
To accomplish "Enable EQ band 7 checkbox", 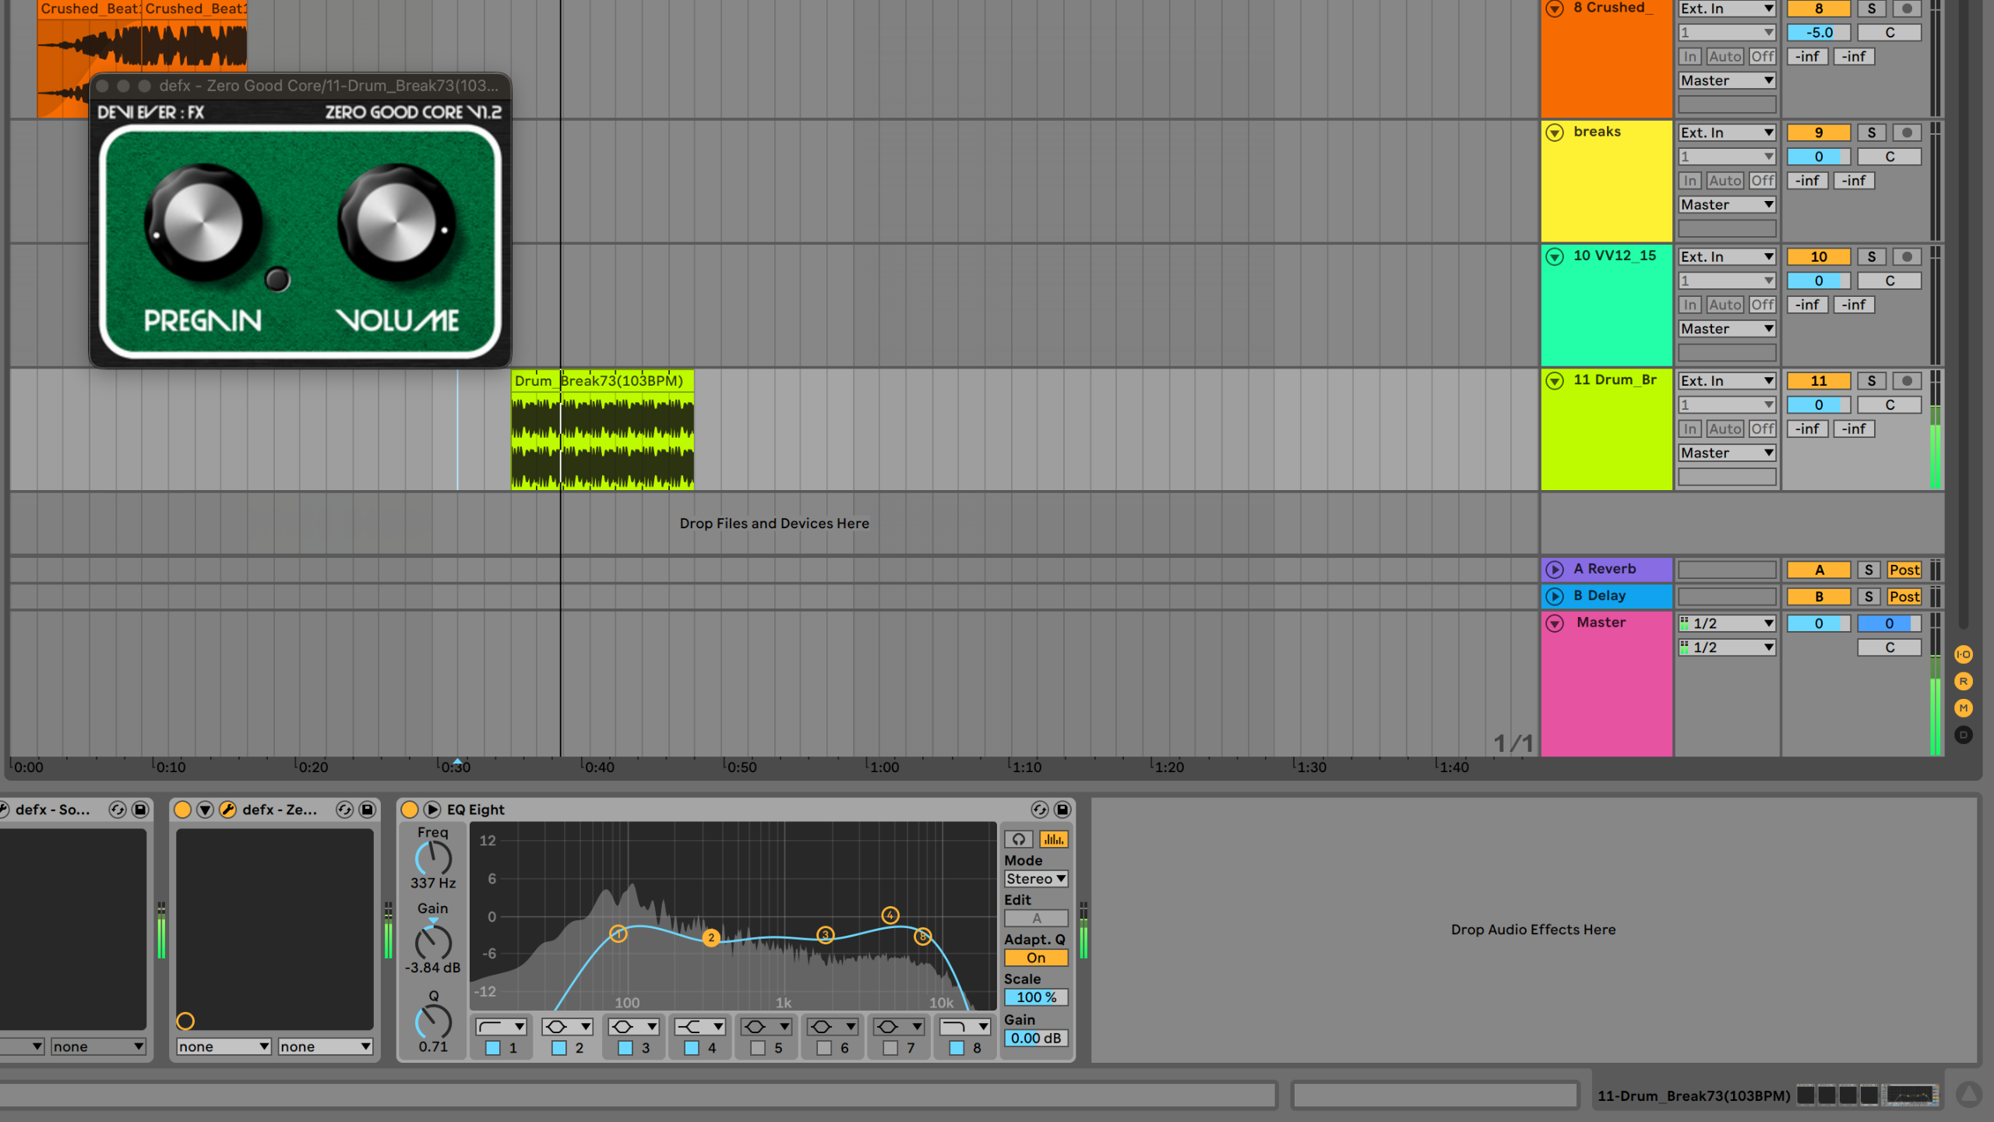I will tap(890, 1048).
